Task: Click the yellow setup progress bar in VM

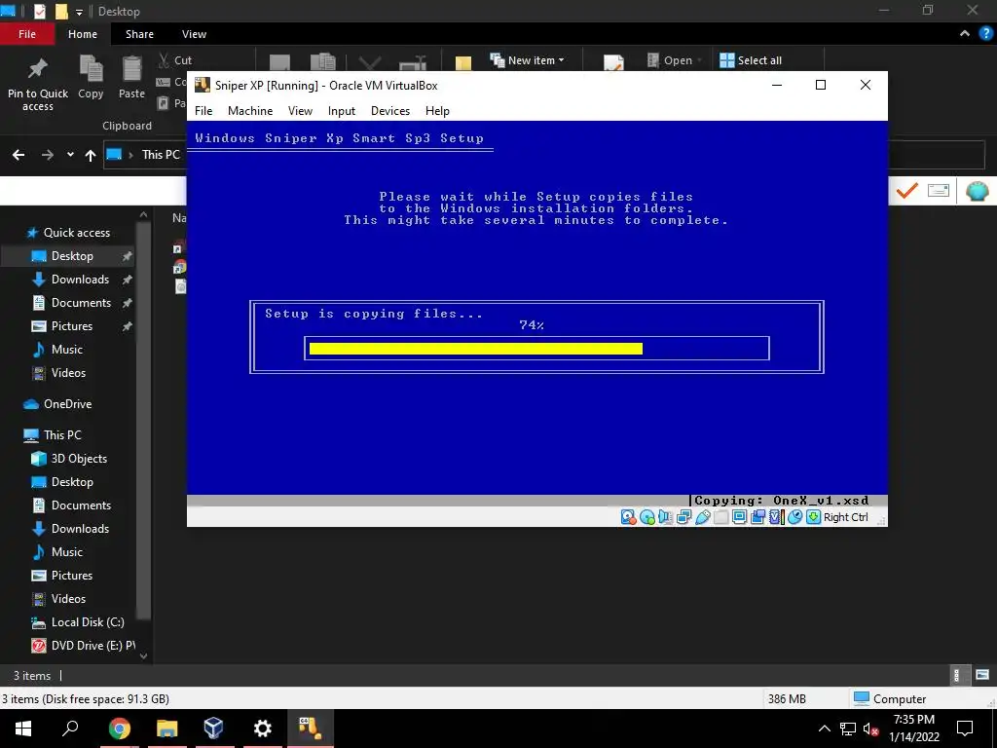Action: [475, 349]
